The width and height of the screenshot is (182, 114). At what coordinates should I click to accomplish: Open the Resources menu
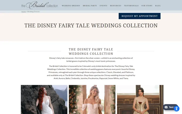116,6
